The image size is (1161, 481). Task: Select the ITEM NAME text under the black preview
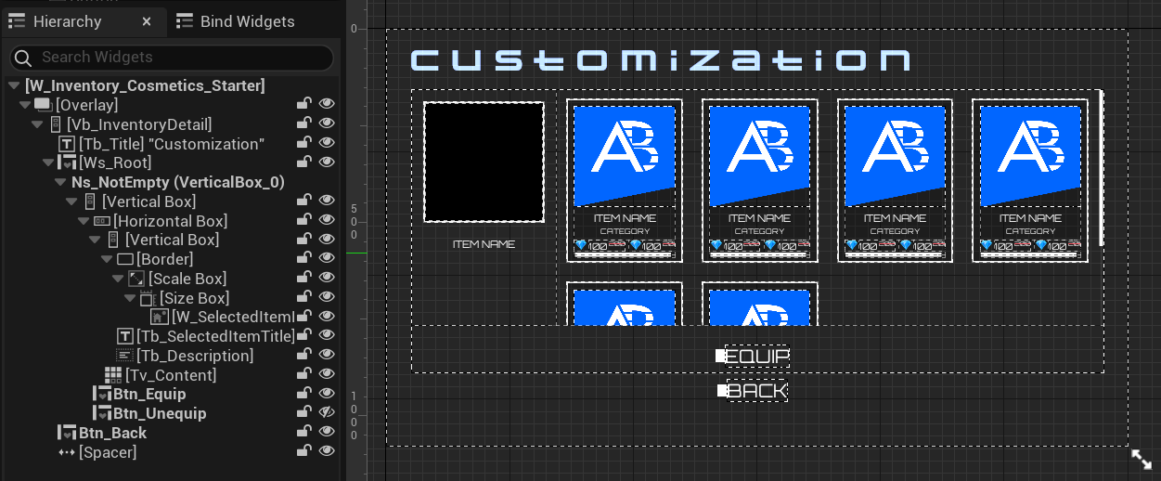coord(484,244)
